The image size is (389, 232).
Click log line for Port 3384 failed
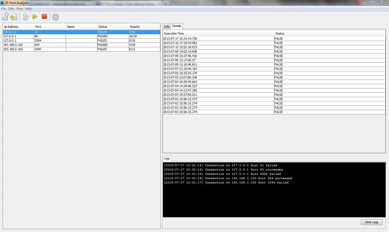pos(222,174)
